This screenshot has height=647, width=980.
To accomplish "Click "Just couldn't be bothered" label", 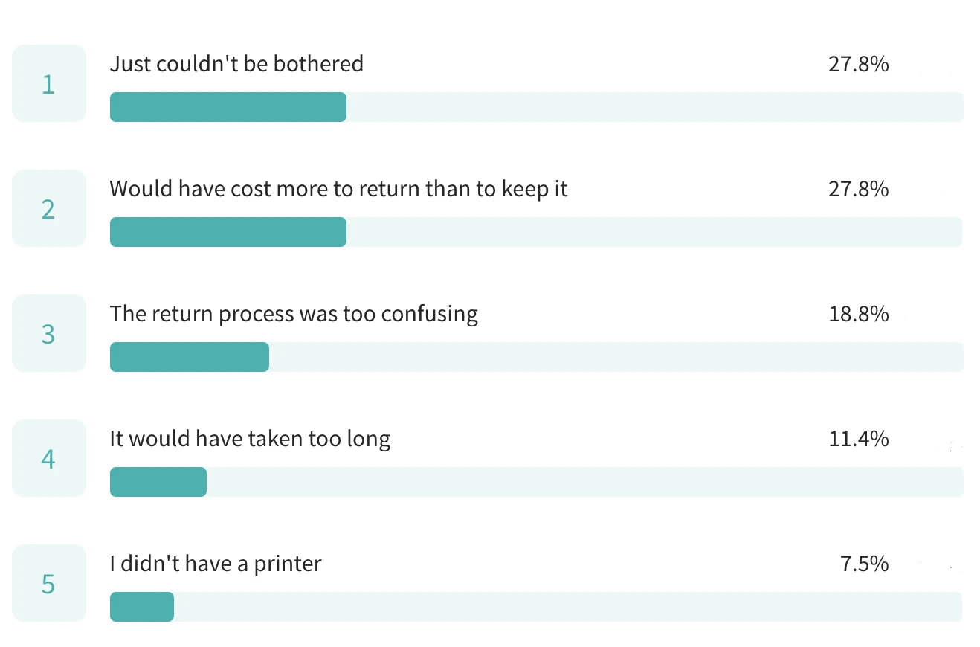I will (236, 64).
